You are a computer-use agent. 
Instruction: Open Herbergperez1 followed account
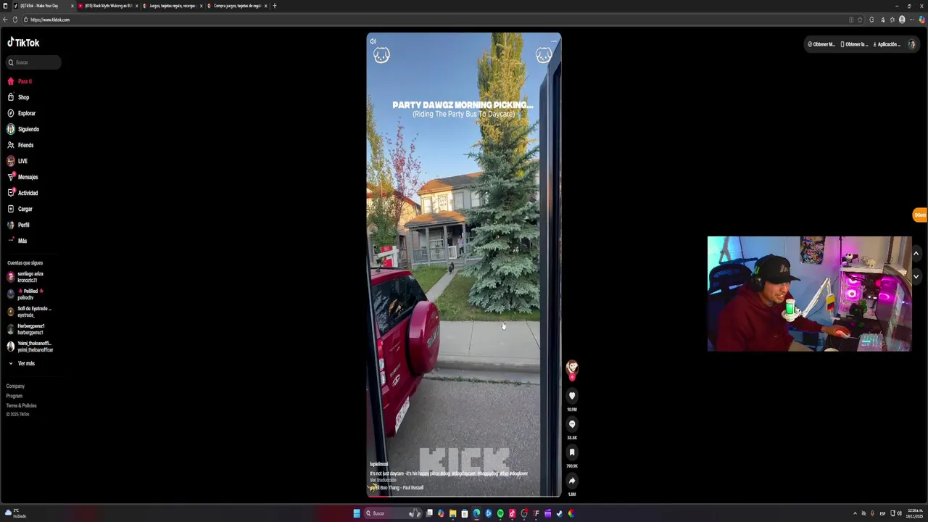click(x=29, y=329)
